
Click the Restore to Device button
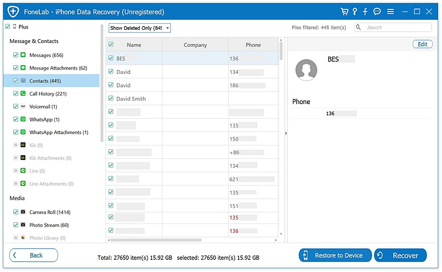pos(335,255)
